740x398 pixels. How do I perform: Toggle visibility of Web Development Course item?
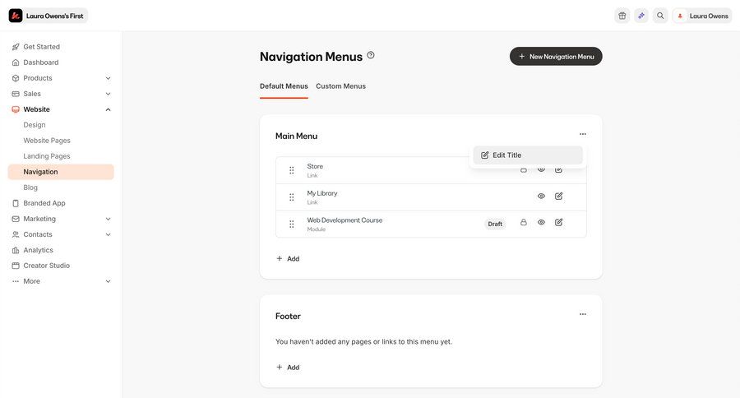pyautogui.click(x=541, y=222)
